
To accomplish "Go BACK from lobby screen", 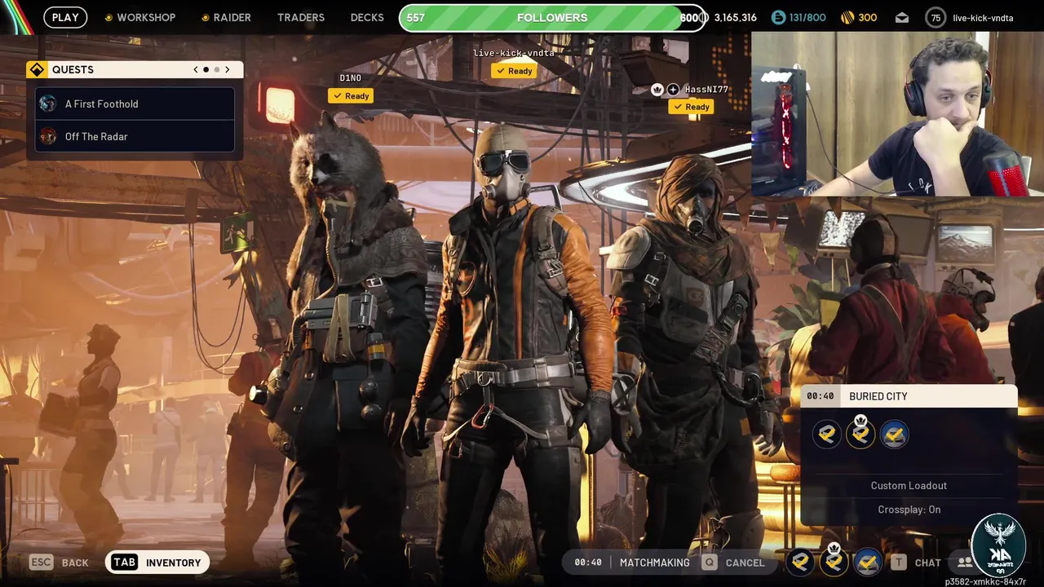I will [75, 563].
